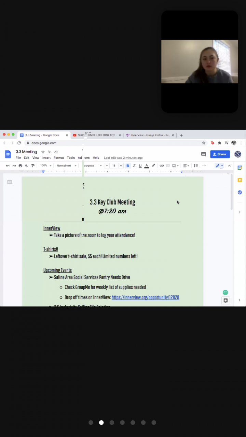Open the View menu
Viewport: 246px width, 437px height.
[36, 158]
